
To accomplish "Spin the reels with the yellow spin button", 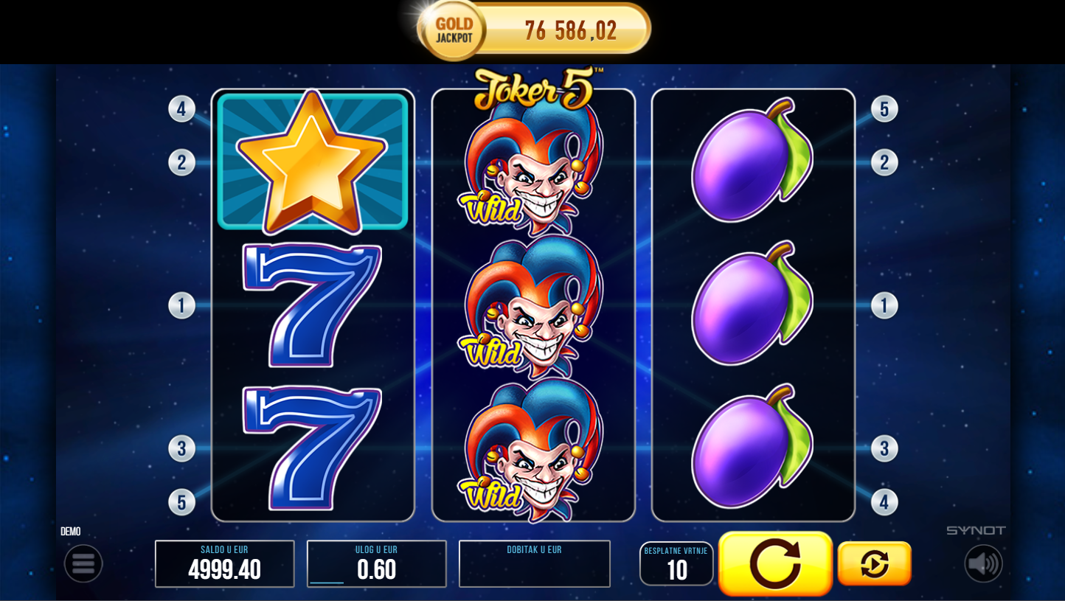I will 775,563.
